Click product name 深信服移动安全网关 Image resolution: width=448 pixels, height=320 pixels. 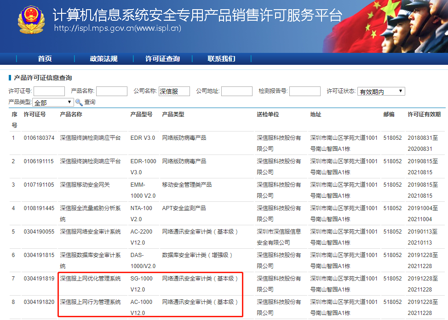(x=85, y=184)
